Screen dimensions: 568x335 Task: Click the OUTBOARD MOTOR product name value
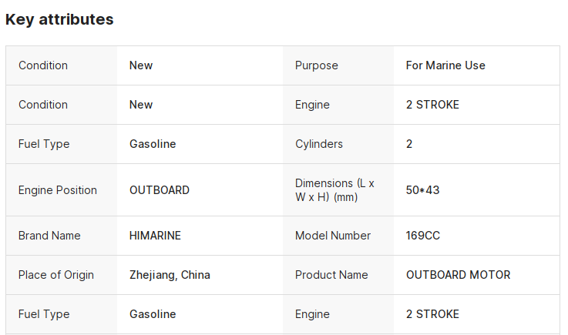(x=458, y=275)
